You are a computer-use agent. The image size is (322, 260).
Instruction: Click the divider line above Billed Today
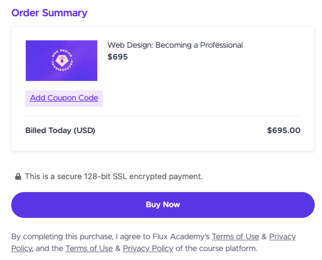pyautogui.click(x=163, y=116)
